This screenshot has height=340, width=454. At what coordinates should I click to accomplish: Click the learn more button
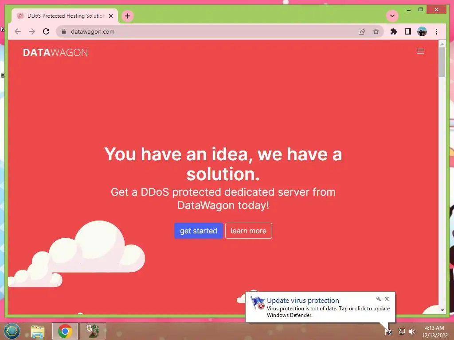pyautogui.click(x=248, y=231)
